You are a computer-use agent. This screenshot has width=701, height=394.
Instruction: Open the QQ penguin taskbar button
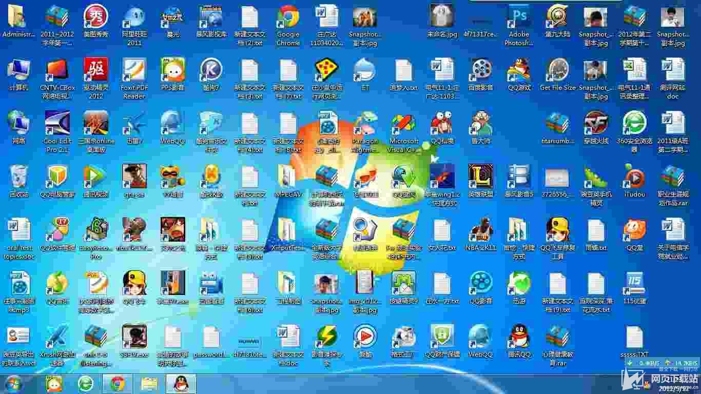[x=180, y=383]
